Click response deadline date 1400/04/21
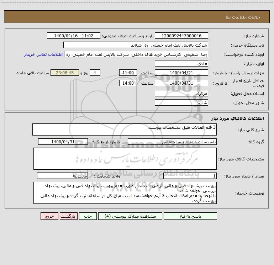The width and height of the screenshot is (274, 265). pos(181,73)
